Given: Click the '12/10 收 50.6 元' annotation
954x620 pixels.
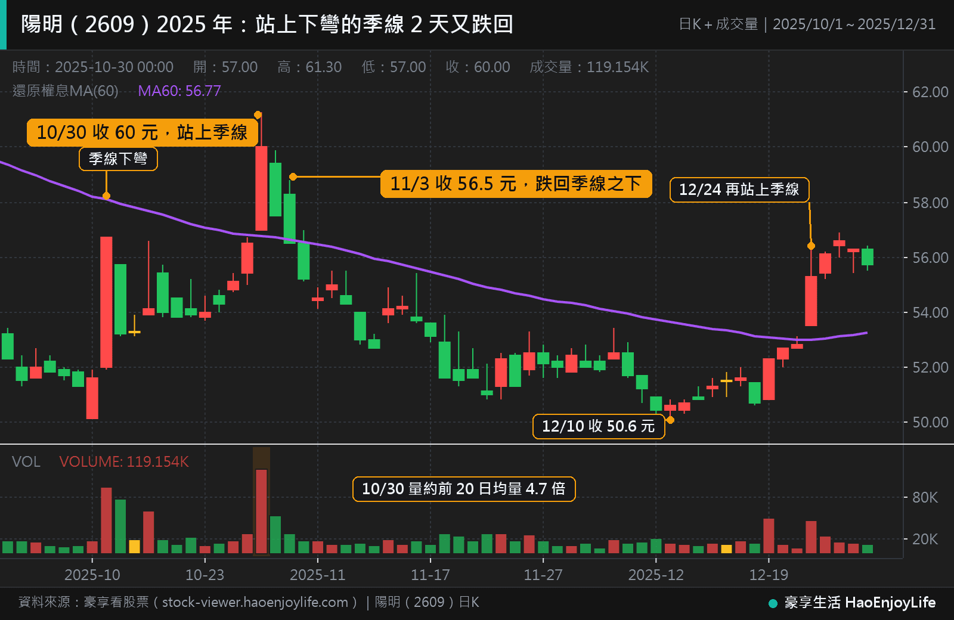Looking at the screenshot, I should click(x=599, y=426).
